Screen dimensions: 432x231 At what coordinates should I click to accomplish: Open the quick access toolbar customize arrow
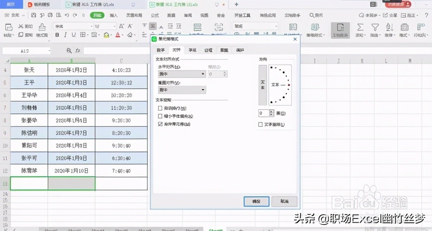tap(83, 15)
